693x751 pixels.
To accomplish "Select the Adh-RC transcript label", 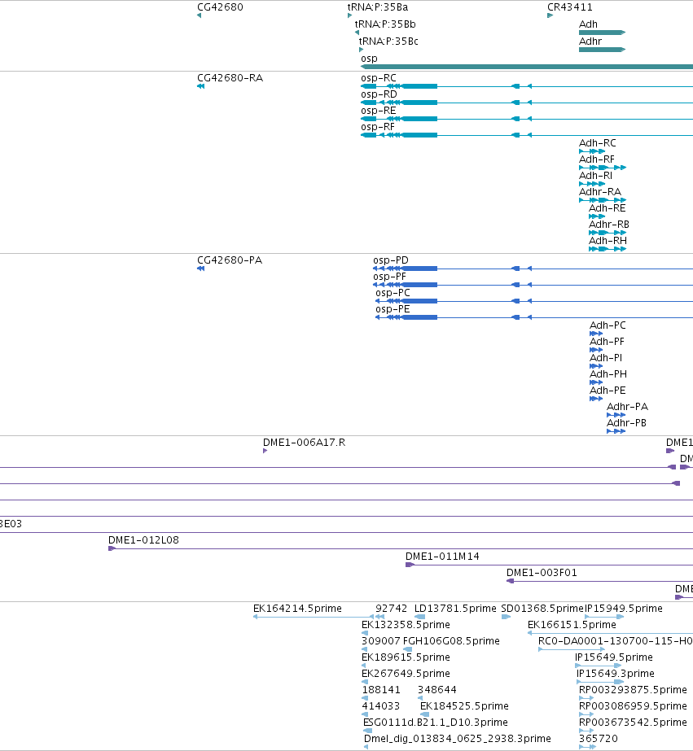I will click(x=598, y=143).
